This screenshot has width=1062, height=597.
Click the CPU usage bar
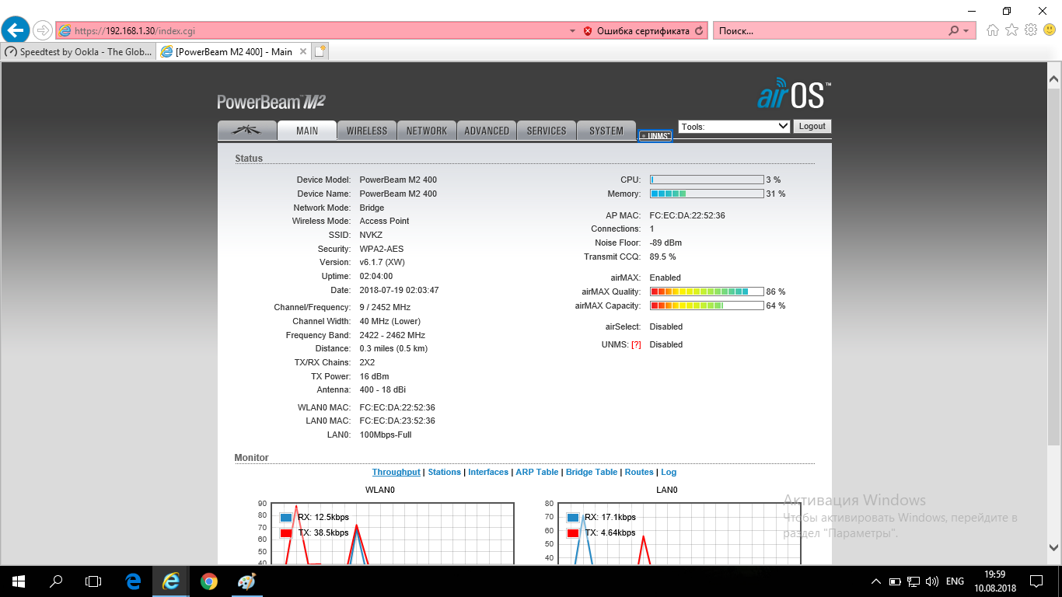707,180
